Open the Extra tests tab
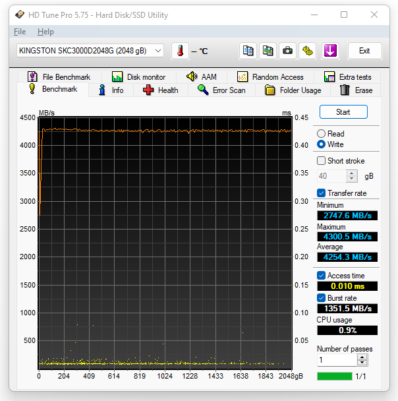The height and width of the screenshot is (401, 398). click(347, 77)
